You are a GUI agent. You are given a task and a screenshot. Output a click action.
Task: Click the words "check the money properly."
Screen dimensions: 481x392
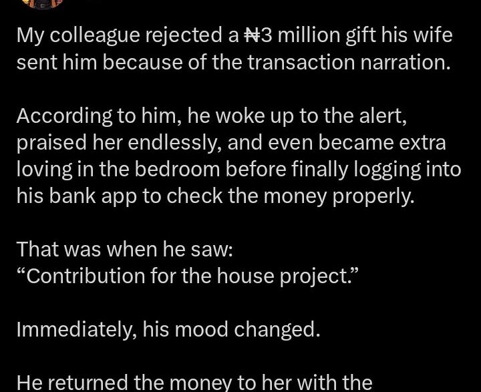point(291,196)
